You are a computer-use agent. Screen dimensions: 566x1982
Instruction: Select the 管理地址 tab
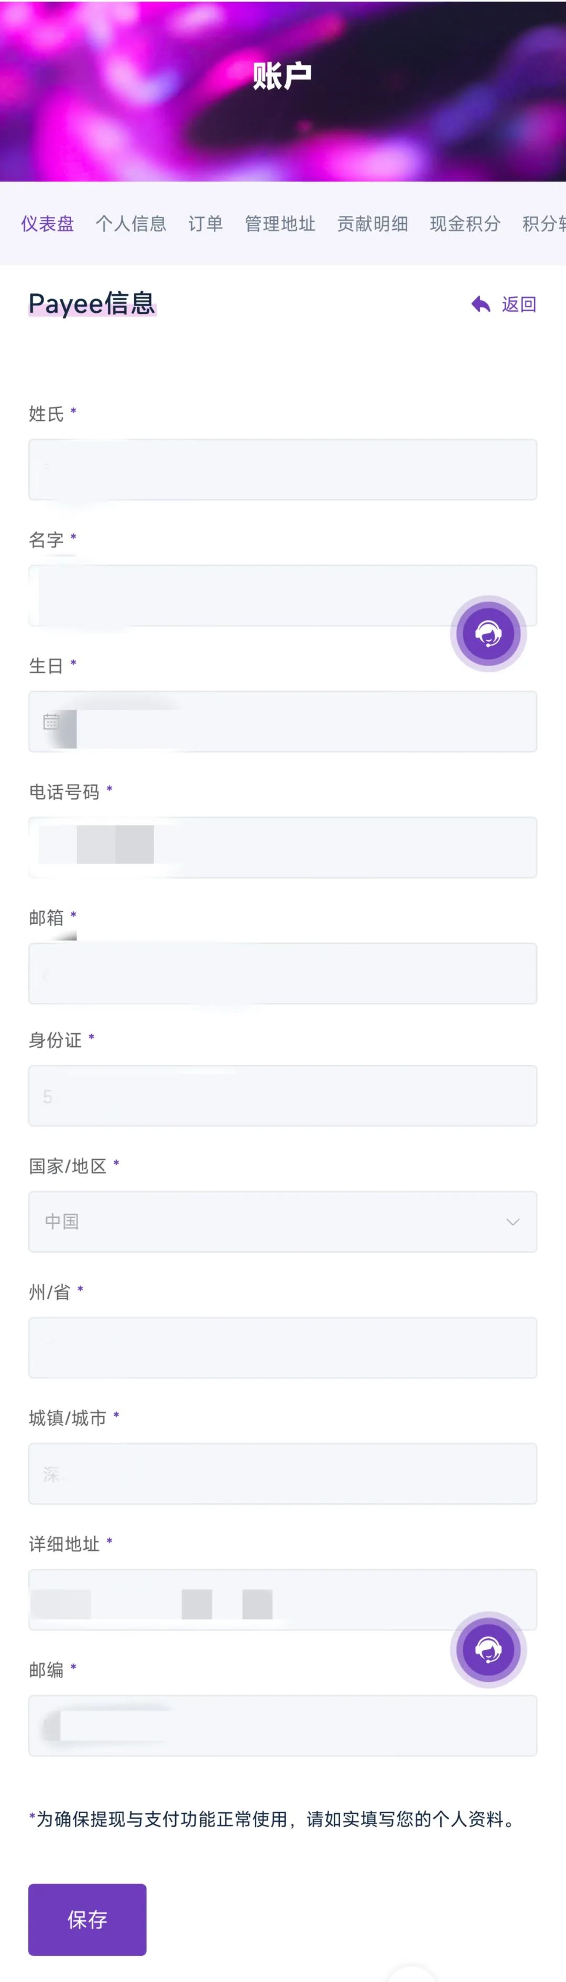(x=280, y=224)
